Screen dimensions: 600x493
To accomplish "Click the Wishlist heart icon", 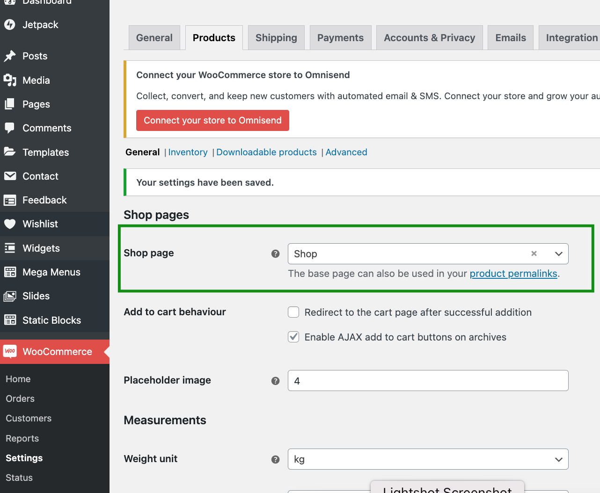I will pos(10,224).
